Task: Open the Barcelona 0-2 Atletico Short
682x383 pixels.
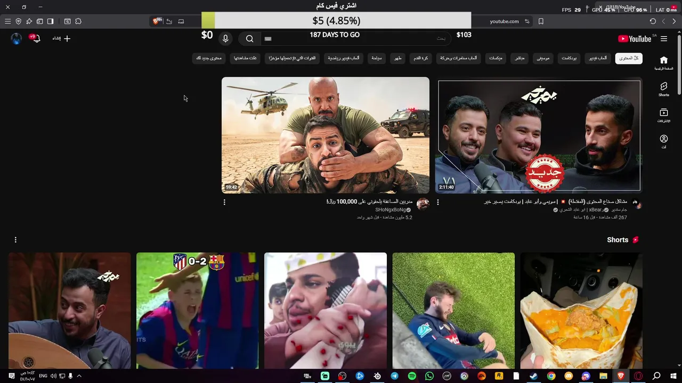Action: point(197,311)
